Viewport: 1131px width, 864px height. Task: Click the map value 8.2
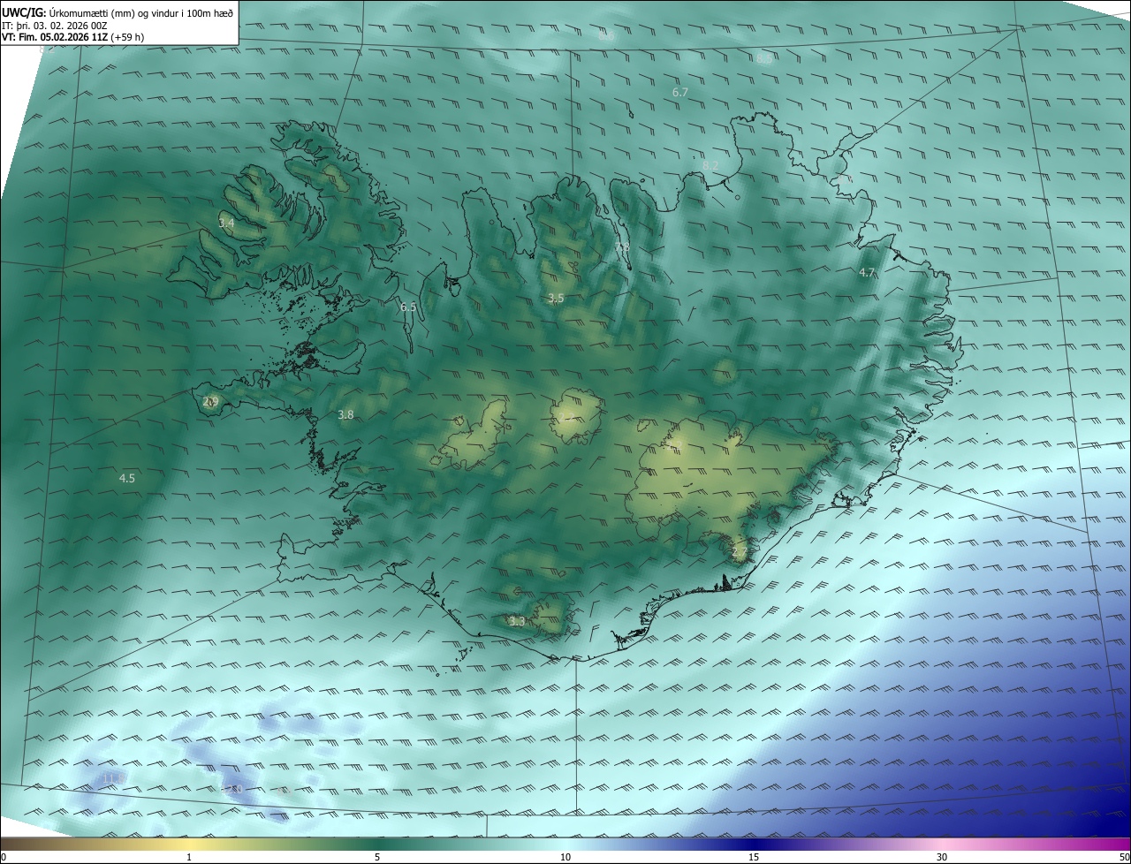(710, 165)
